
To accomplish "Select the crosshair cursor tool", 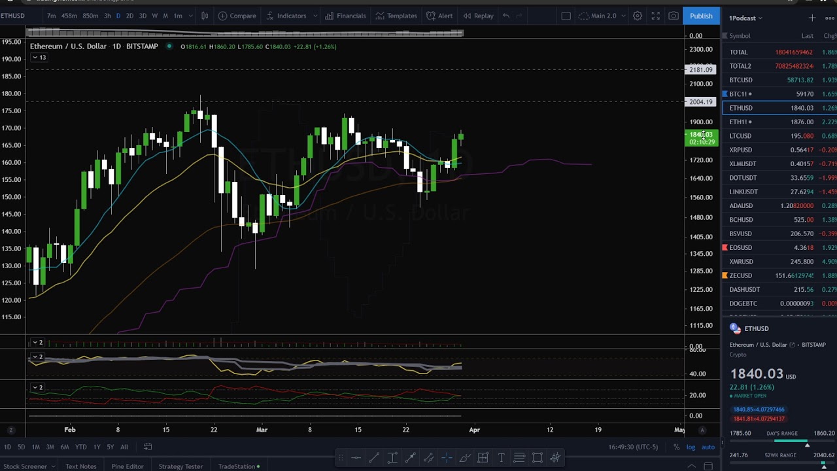I will (x=447, y=458).
